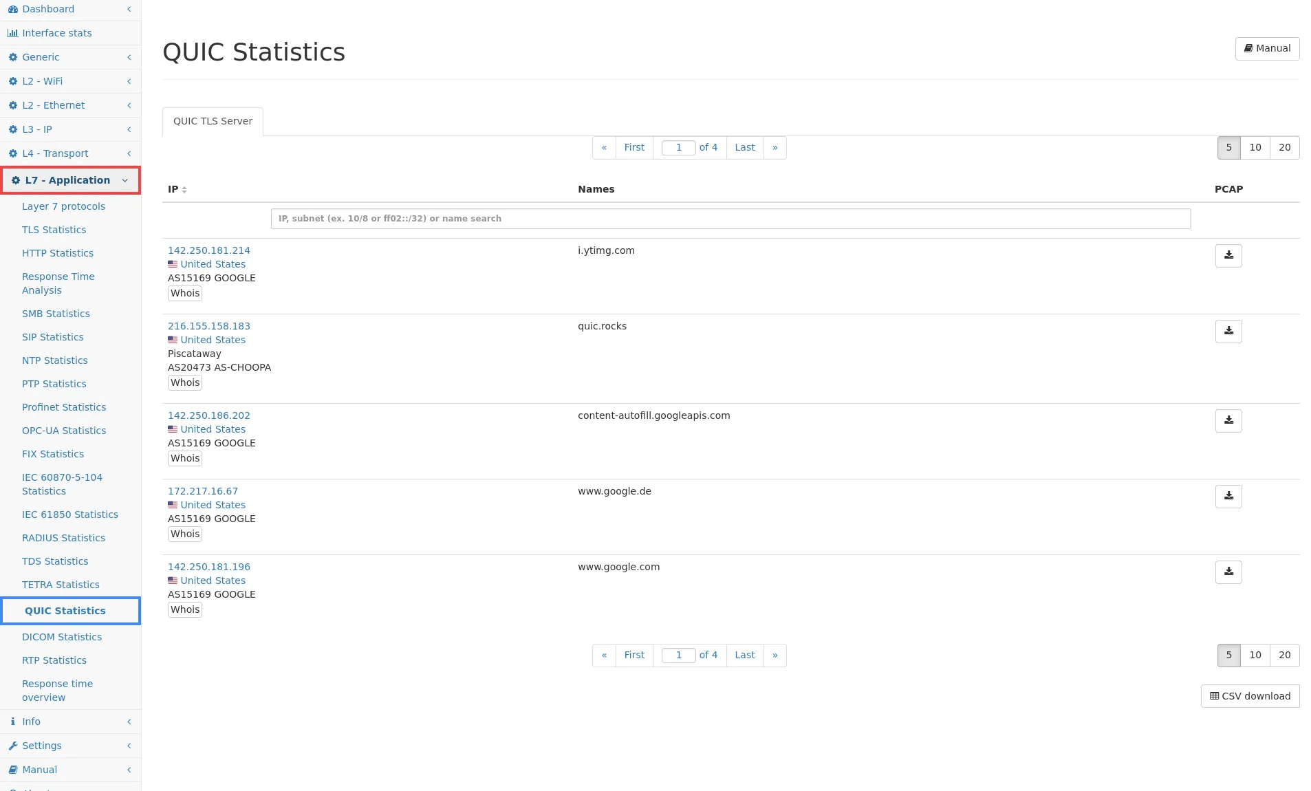This screenshot has width=1311, height=791.
Task: Go to next page using top » arrow
Action: [775, 148]
